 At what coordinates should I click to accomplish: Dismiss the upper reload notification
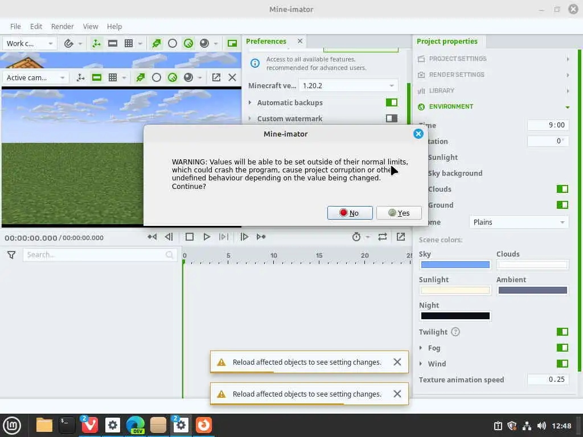[x=397, y=362]
